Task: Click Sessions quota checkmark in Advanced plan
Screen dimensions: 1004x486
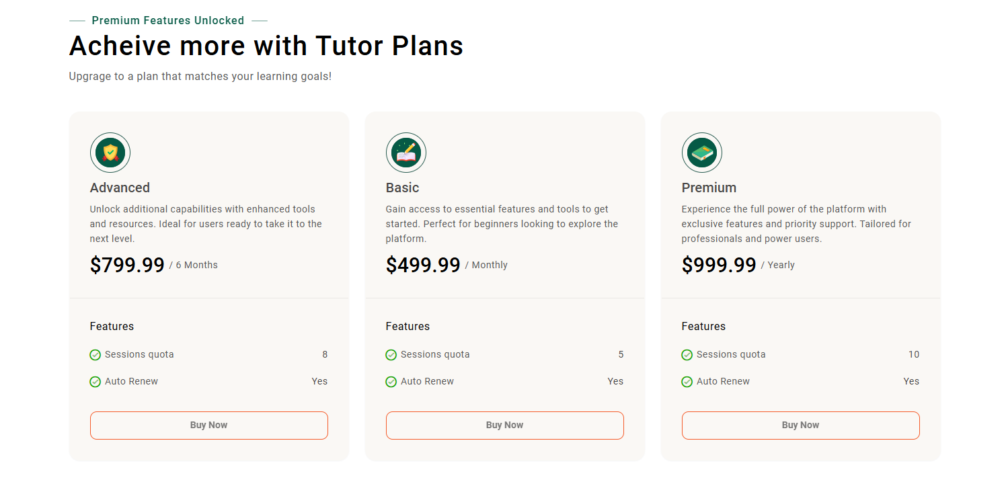Action: (x=95, y=355)
